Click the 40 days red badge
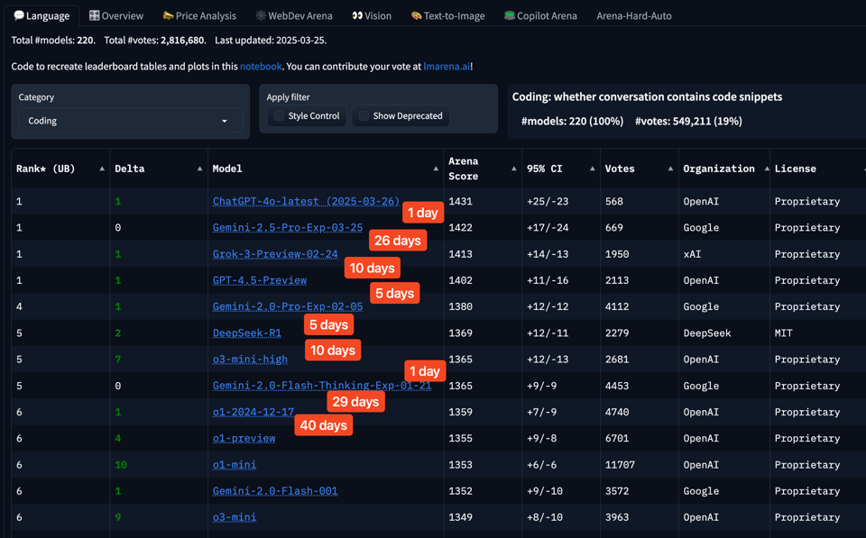The image size is (866, 538). click(323, 425)
